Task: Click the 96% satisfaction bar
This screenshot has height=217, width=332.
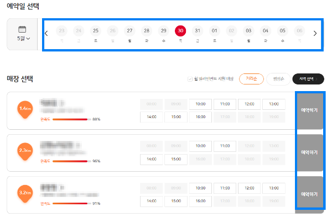Action: click(x=72, y=161)
